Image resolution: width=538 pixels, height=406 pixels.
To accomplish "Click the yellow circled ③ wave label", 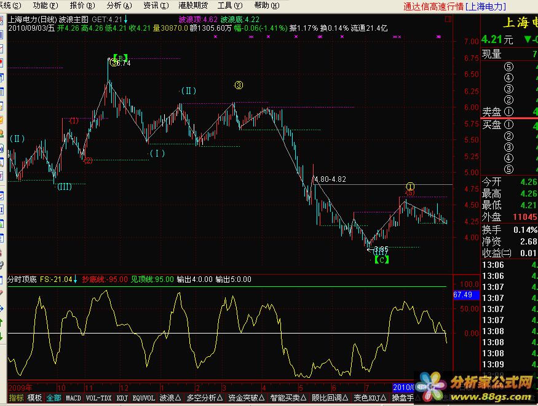I will (x=239, y=85).
